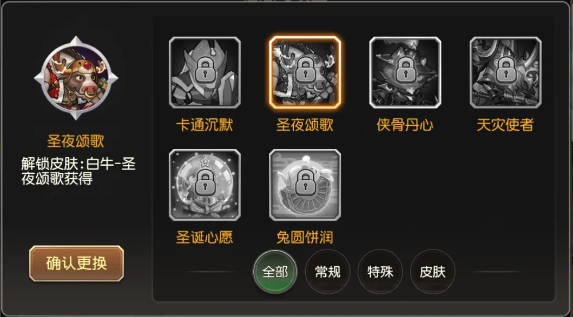Click the 圣夜颂歌 title under avatar preview
This screenshot has width=573, height=317.
[76, 141]
